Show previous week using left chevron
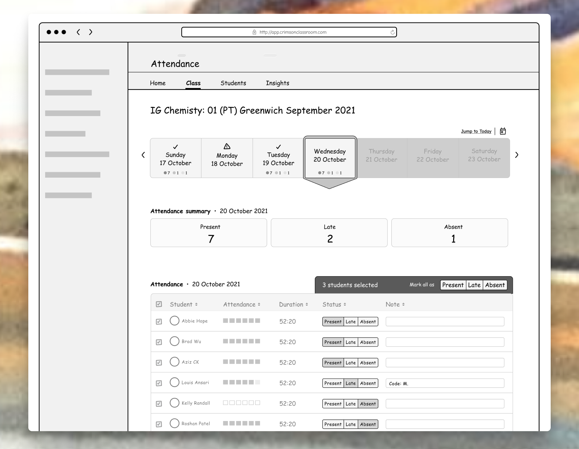 [x=143, y=155]
